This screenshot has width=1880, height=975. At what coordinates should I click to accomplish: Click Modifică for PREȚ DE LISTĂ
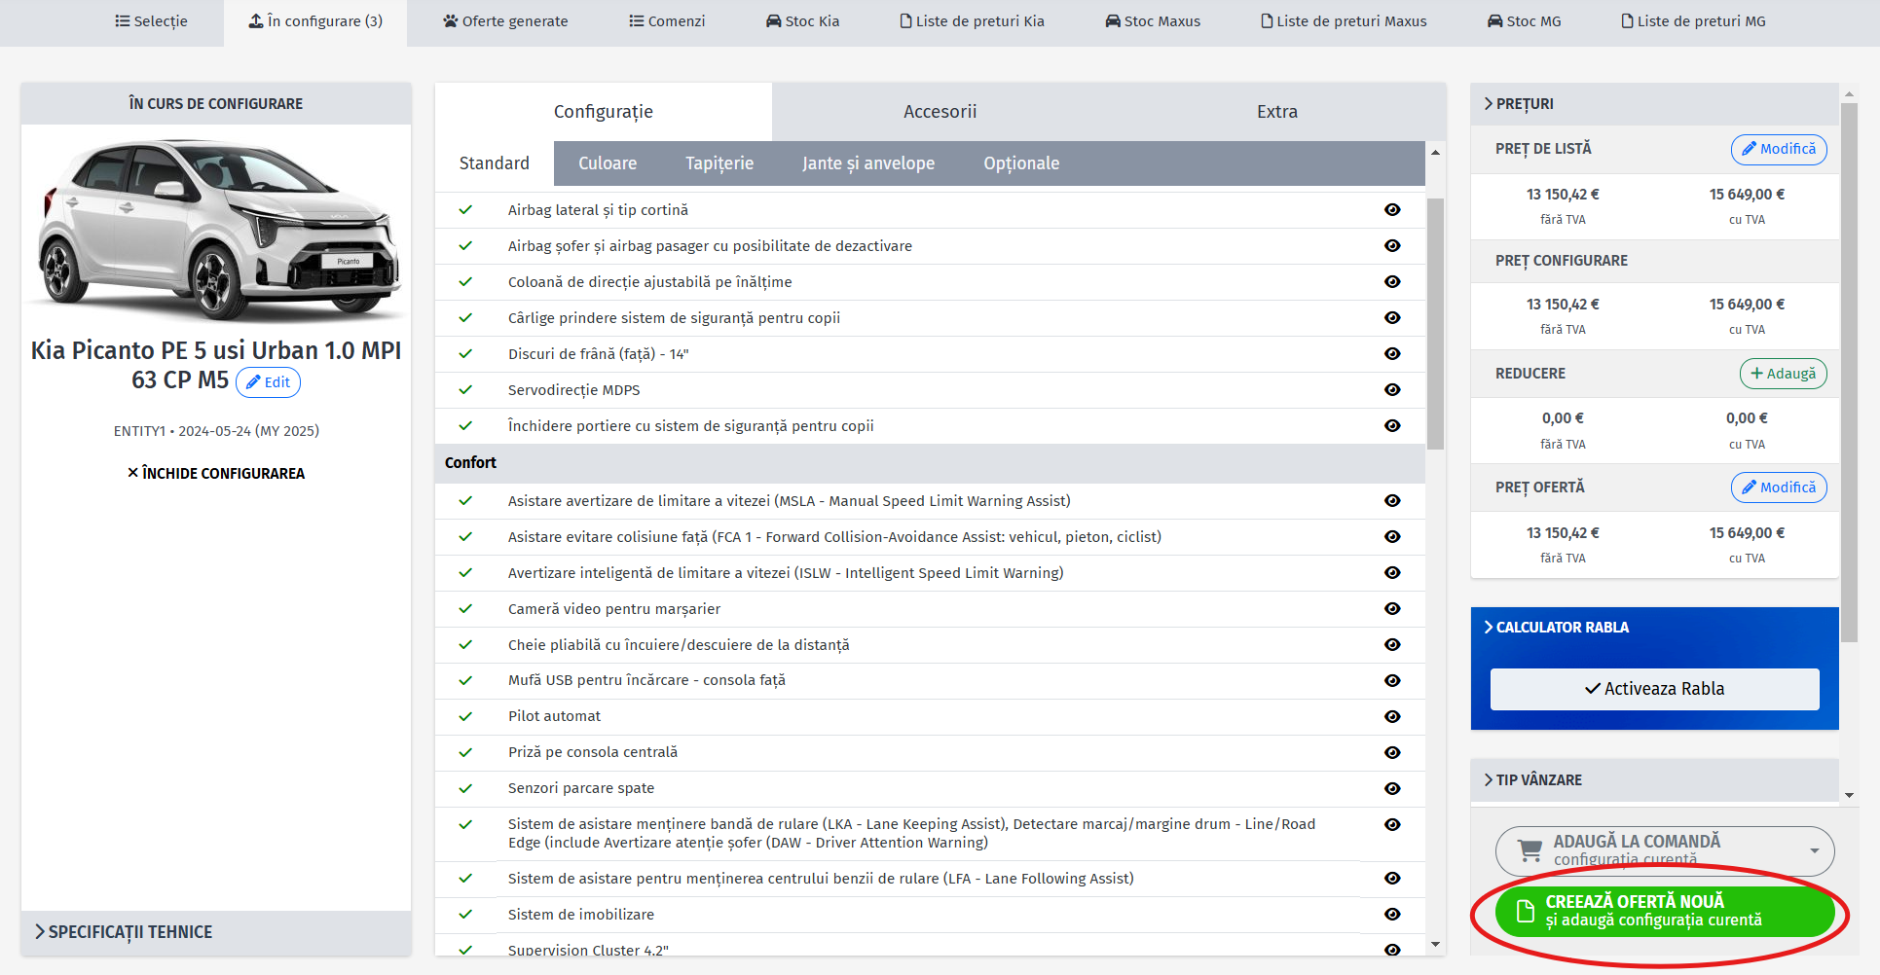click(x=1779, y=149)
